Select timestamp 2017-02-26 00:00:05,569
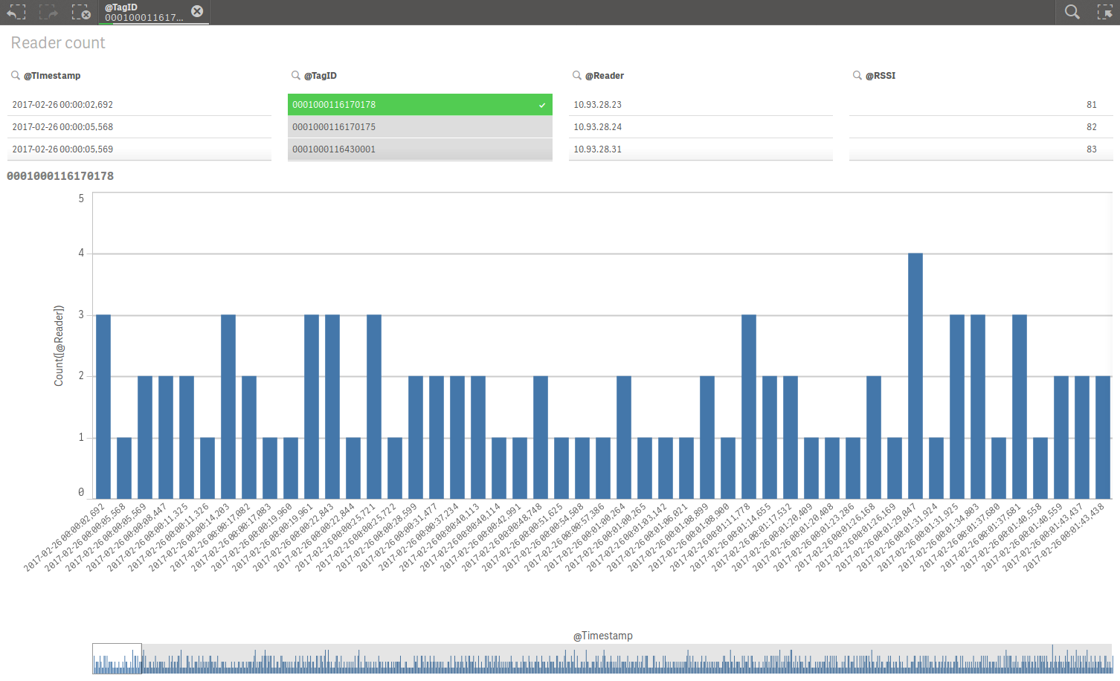1120x681 pixels. [x=139, y=149]
